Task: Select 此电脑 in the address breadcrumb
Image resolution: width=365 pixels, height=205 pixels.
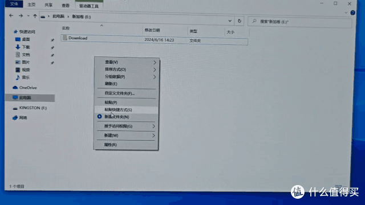Action: click(58, 17)
